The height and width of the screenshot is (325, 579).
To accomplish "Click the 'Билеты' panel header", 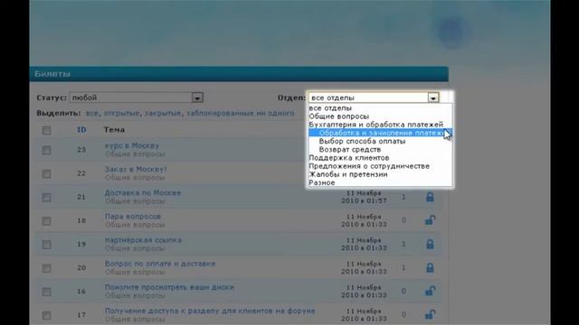I will tap(239, 74).
